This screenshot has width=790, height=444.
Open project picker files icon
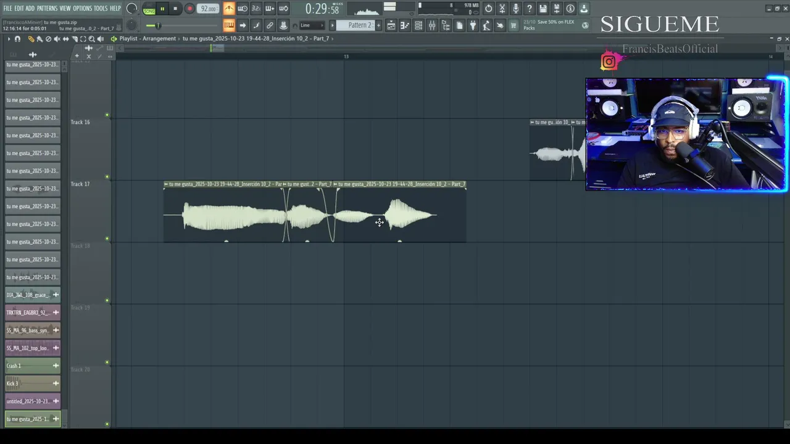(x=459, y=25)
